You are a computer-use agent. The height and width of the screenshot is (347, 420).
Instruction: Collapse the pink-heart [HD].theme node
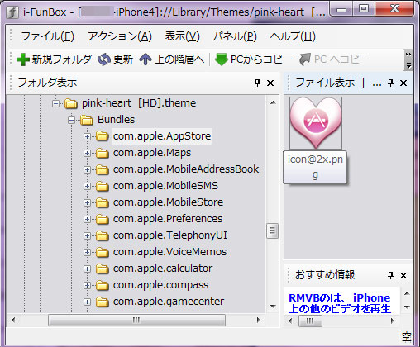point(55,103)
